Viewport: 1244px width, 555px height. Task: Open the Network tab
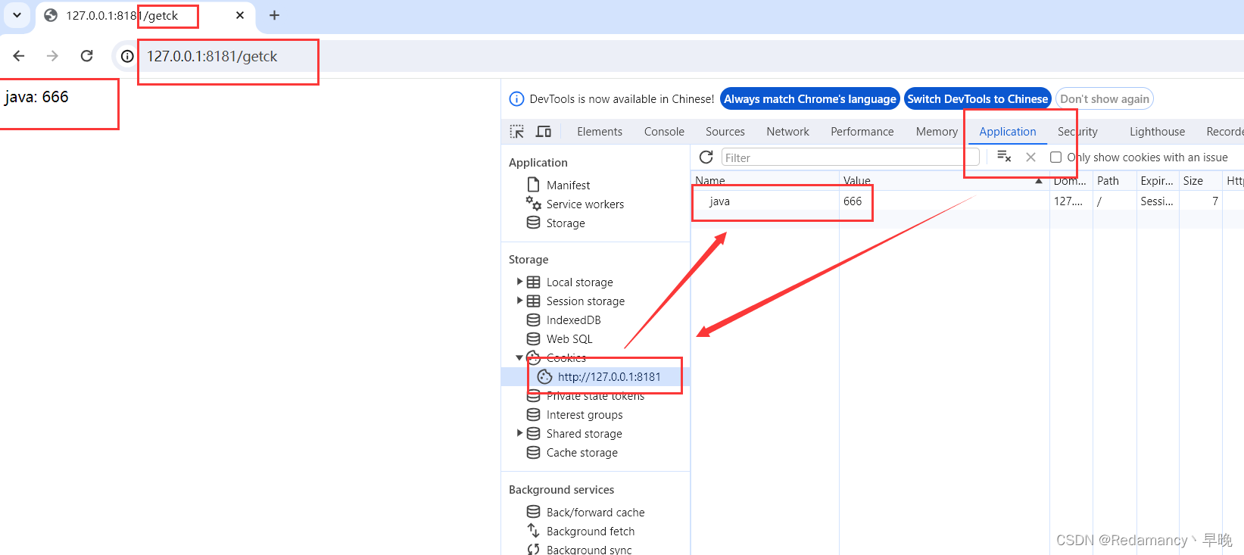(787, 132)
